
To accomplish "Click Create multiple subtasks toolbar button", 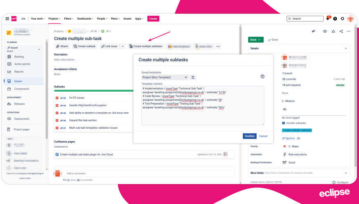I will coord(146,46).
